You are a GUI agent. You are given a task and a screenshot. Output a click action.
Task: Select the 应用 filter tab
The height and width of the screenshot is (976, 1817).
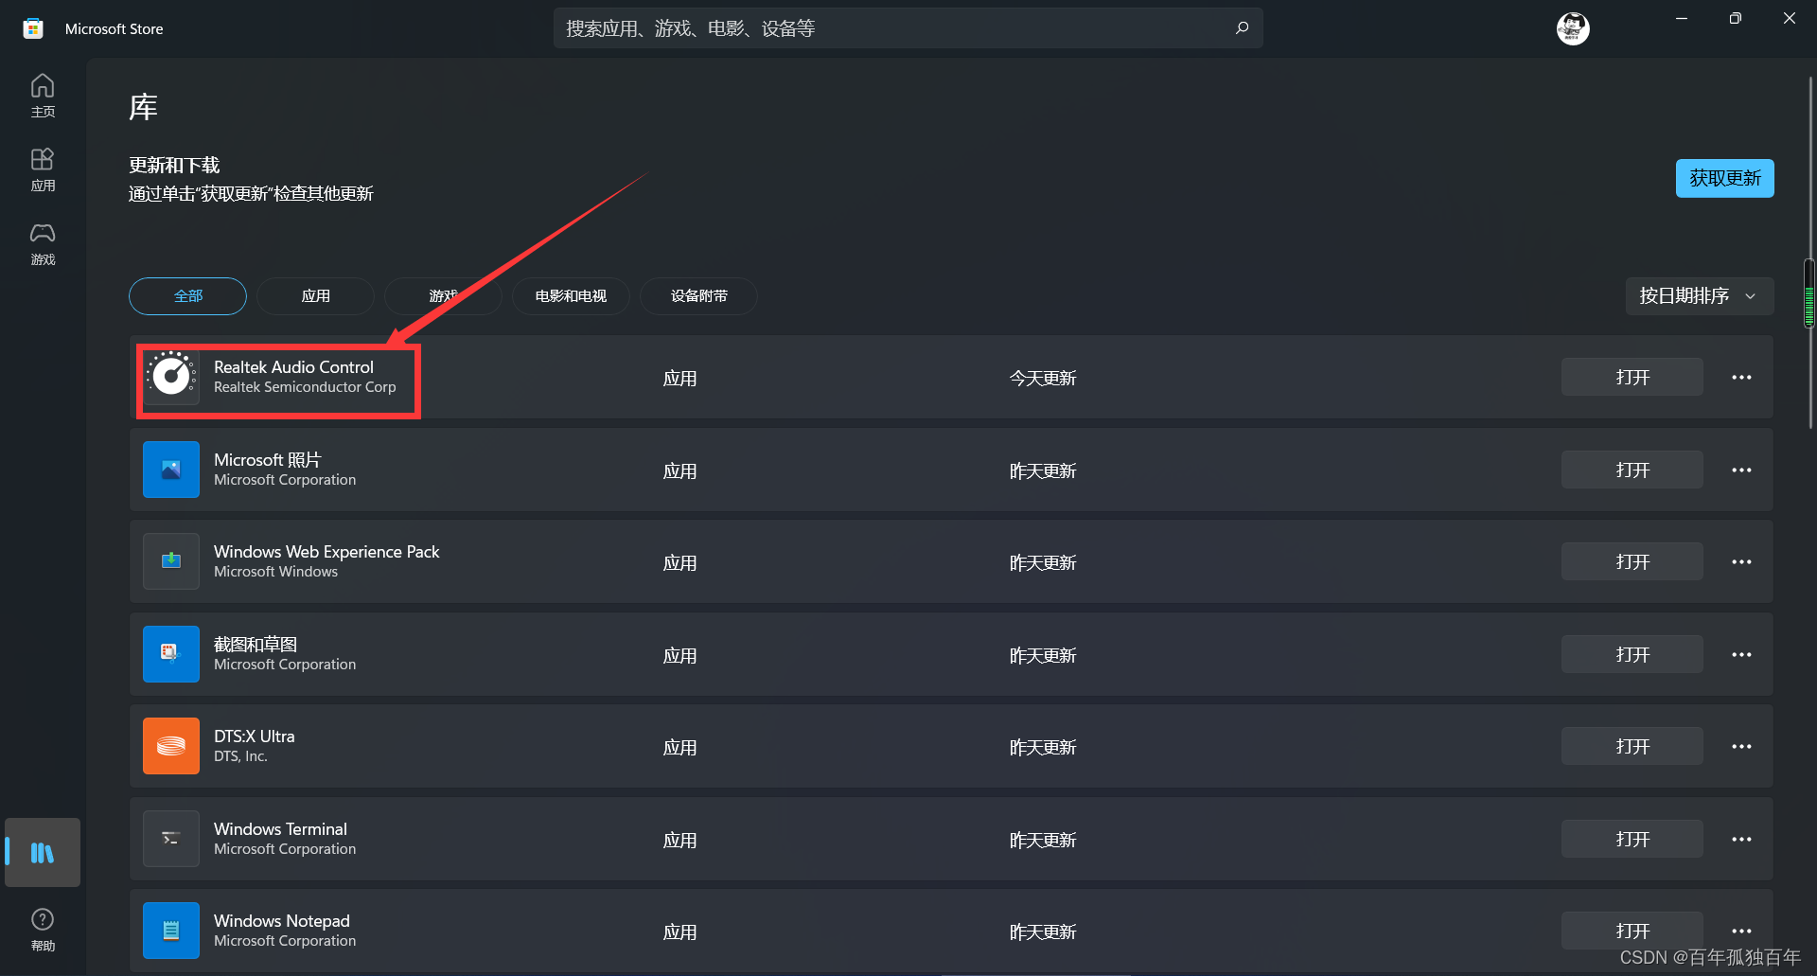315,296
